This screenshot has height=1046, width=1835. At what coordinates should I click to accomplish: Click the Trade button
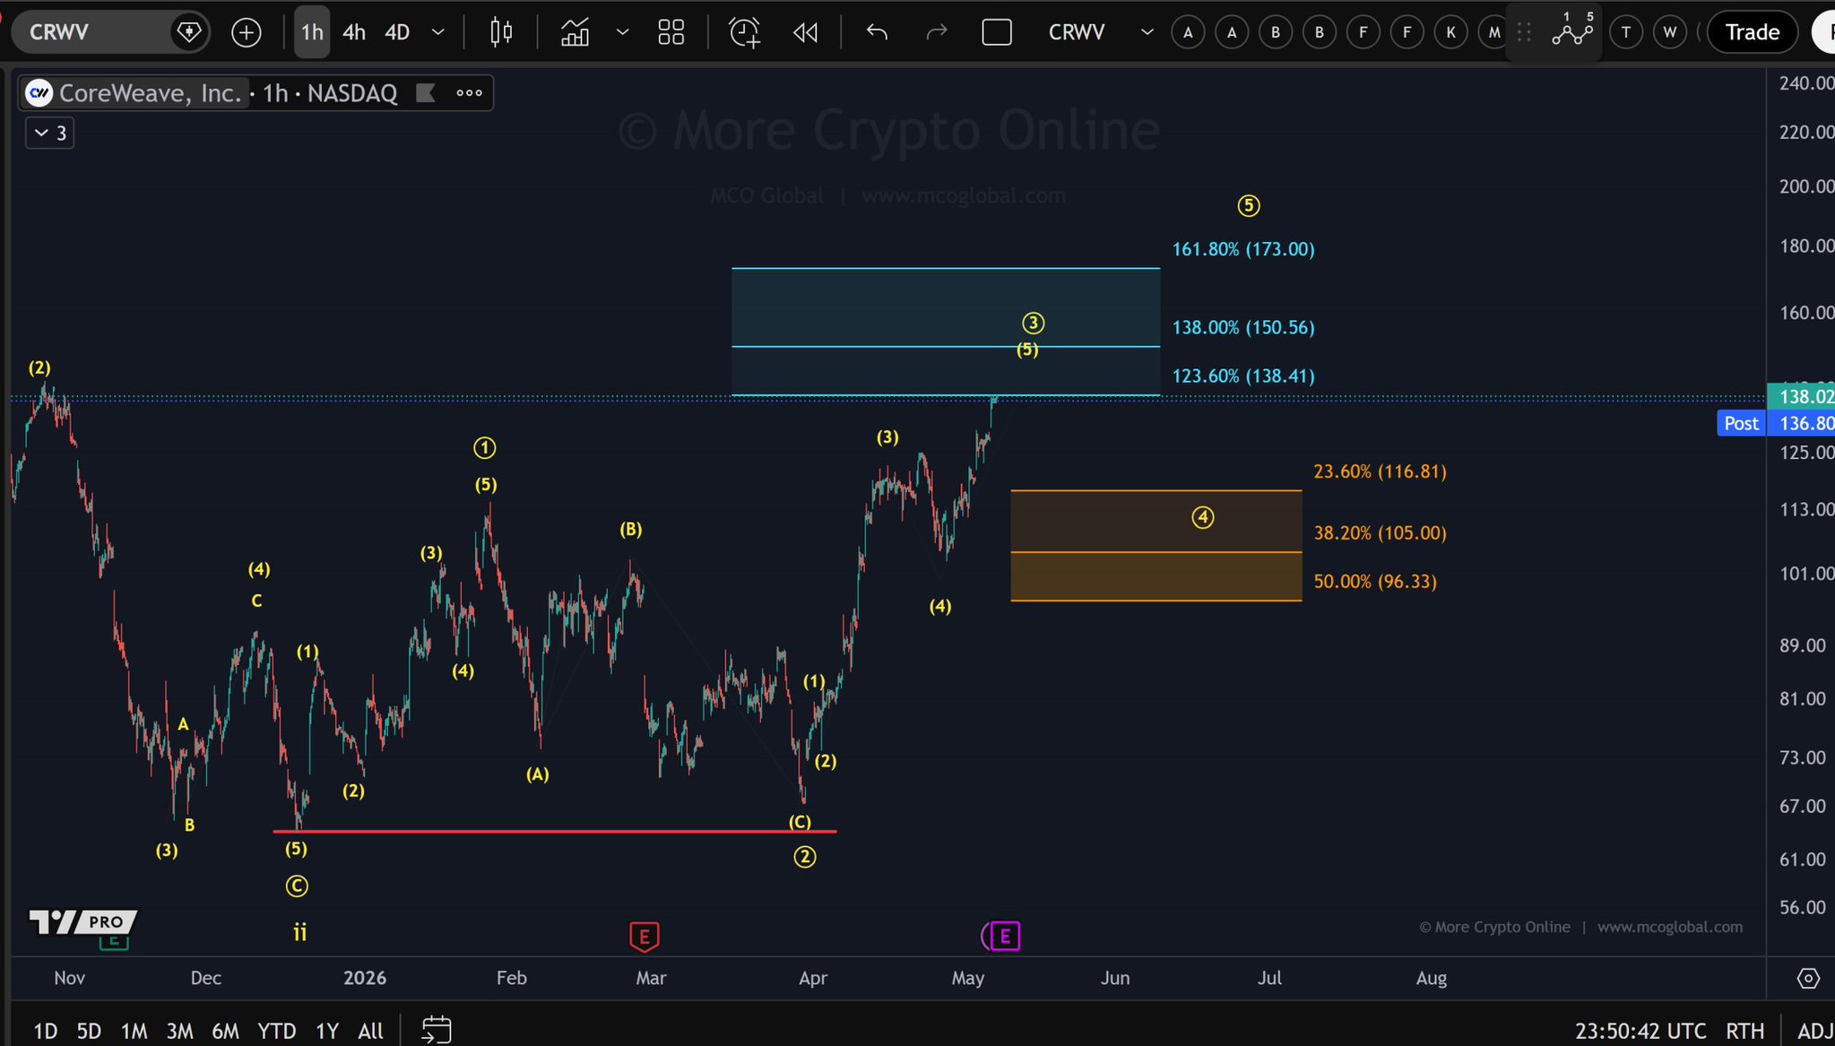[x=1752, y=33]
